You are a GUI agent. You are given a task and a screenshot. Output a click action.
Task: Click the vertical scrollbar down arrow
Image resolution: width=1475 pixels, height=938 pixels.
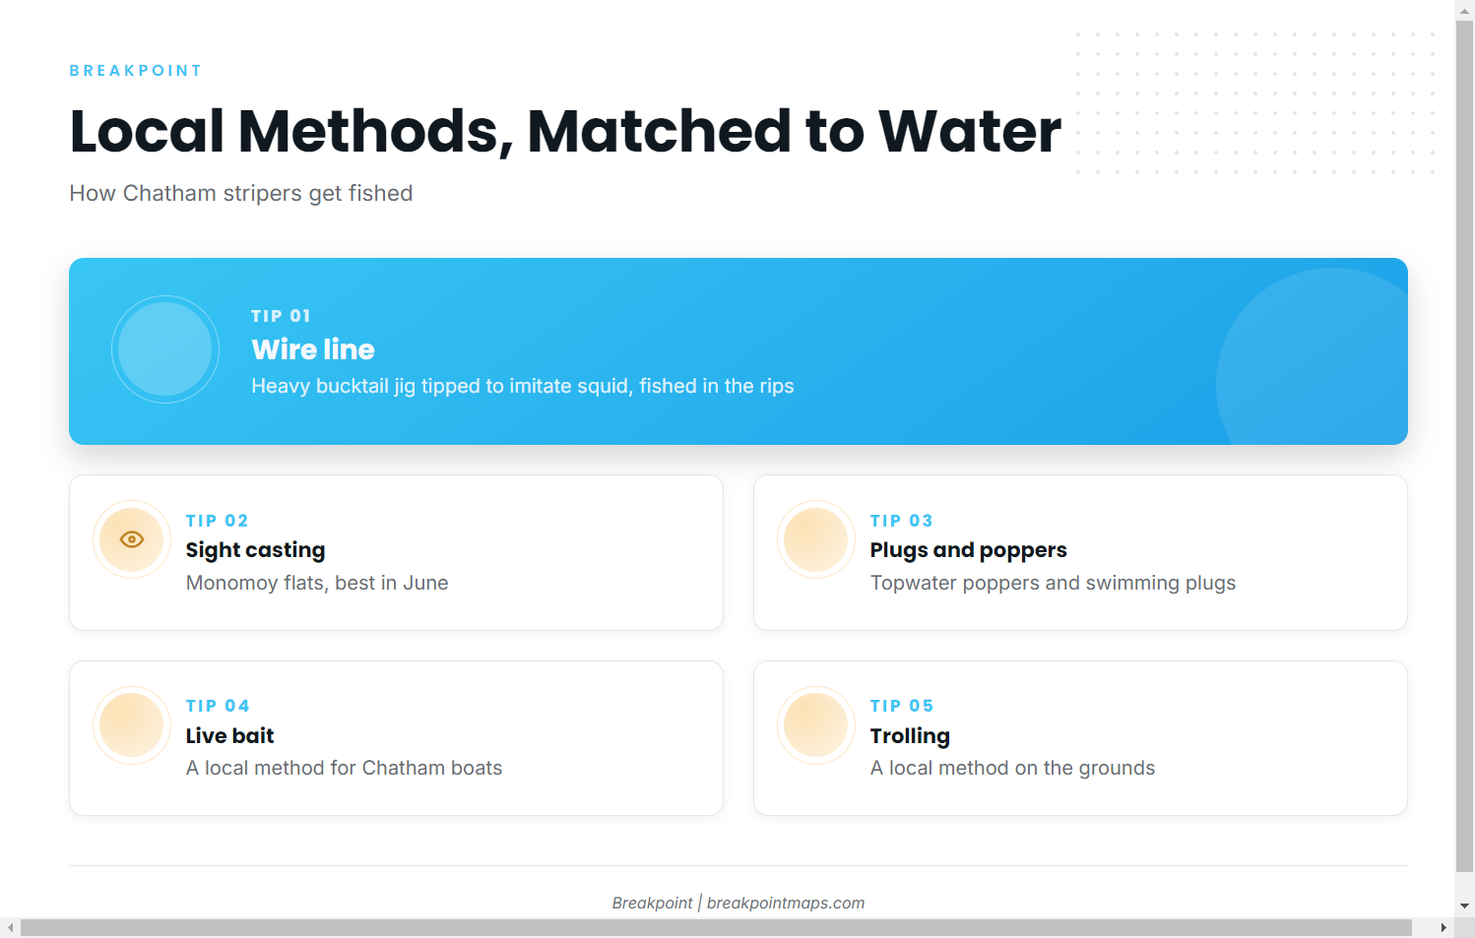[1465, 906]
